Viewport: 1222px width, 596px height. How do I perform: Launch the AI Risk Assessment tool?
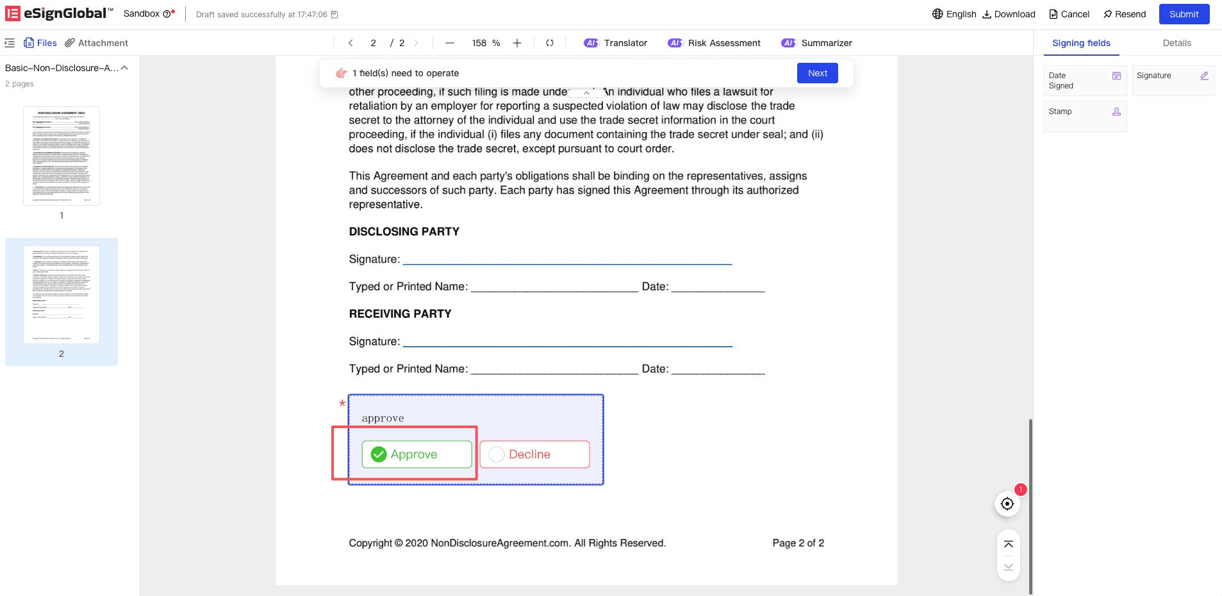tap(714, 43)
